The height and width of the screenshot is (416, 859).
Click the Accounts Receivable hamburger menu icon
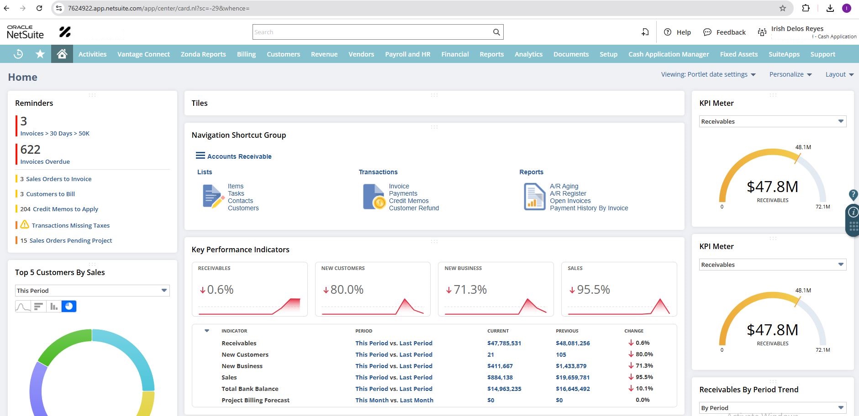coord(200,156)
